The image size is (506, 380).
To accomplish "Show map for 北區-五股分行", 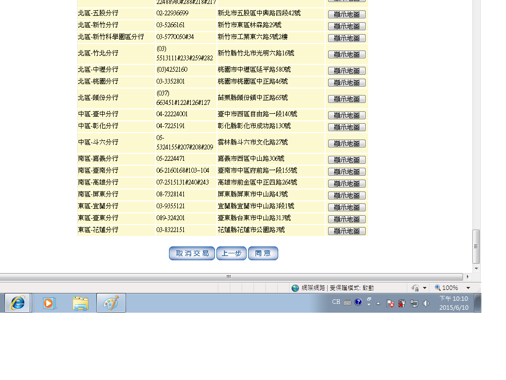I will (x=346, y=14).
